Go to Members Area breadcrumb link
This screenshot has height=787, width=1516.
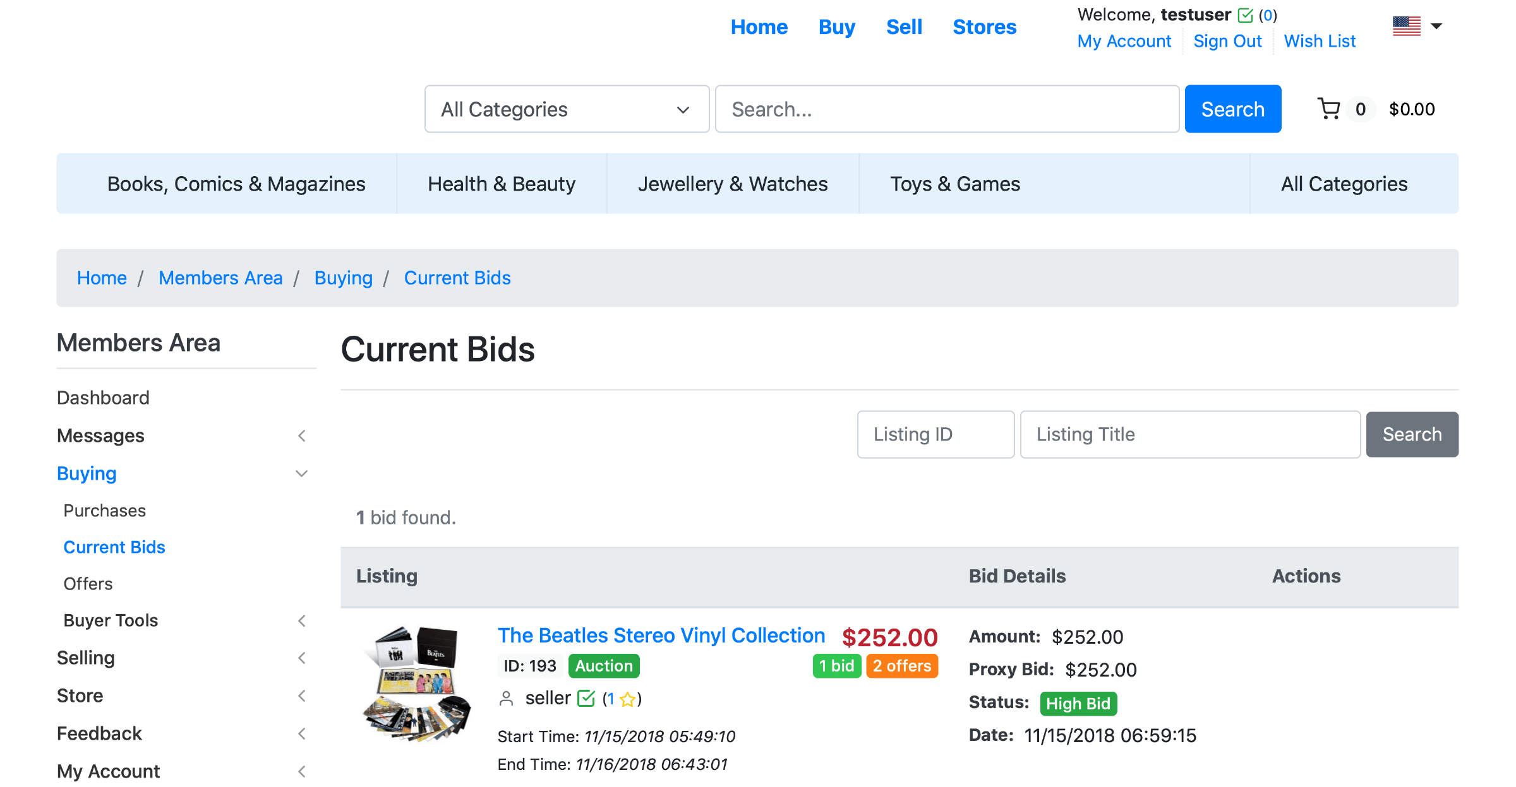[x=220, y=278]
